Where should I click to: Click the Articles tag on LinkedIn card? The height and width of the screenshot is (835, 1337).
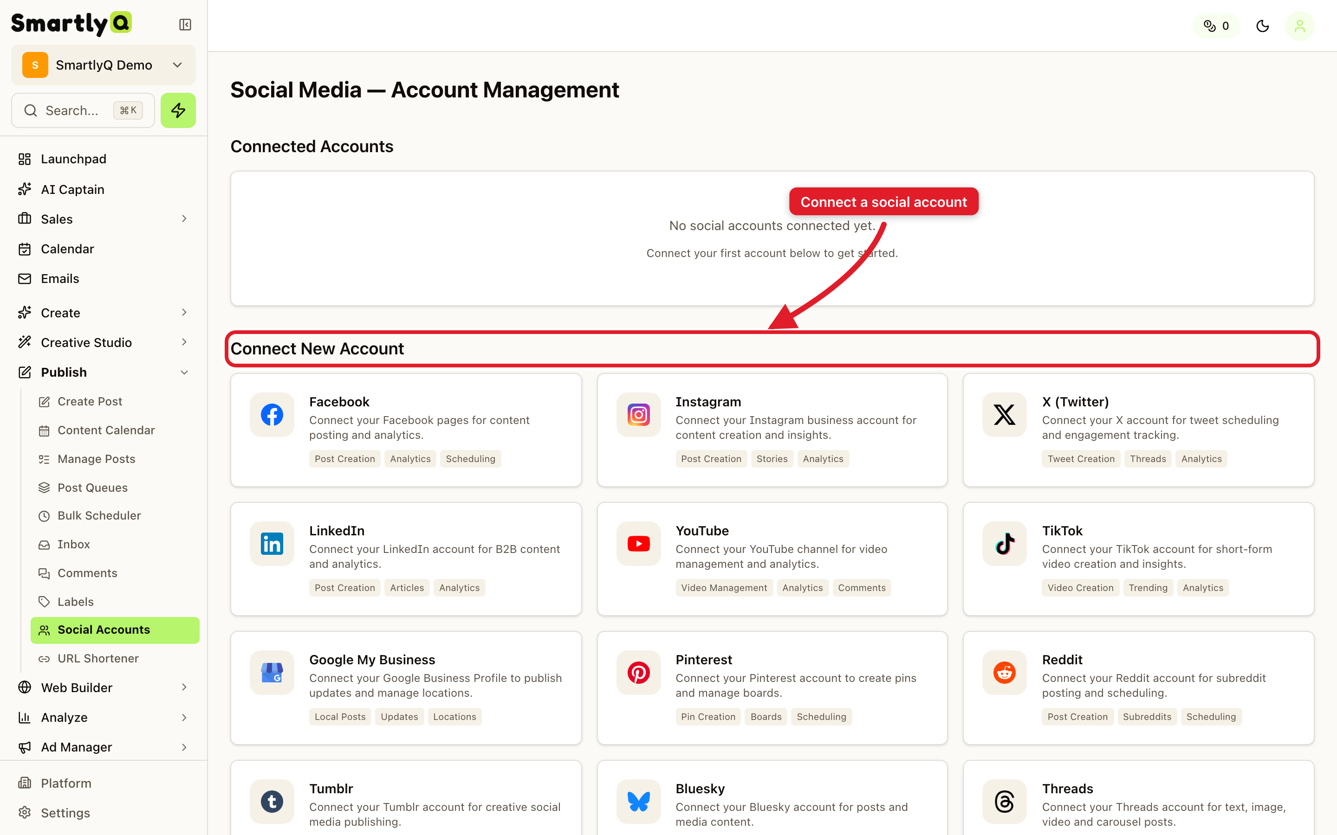pyautogui.click(x=407, y=588)
